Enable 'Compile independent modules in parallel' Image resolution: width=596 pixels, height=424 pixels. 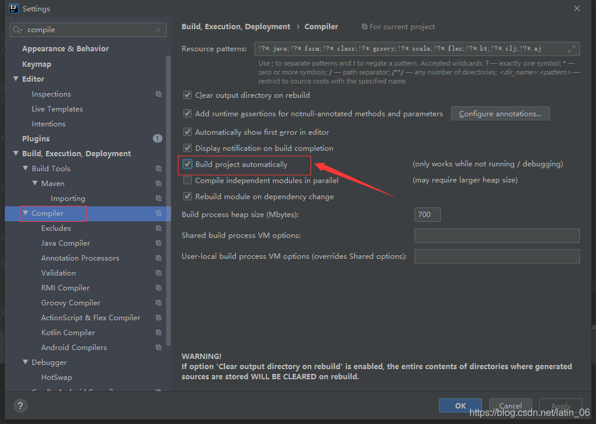pyautogui.click(x=187, y=180)
